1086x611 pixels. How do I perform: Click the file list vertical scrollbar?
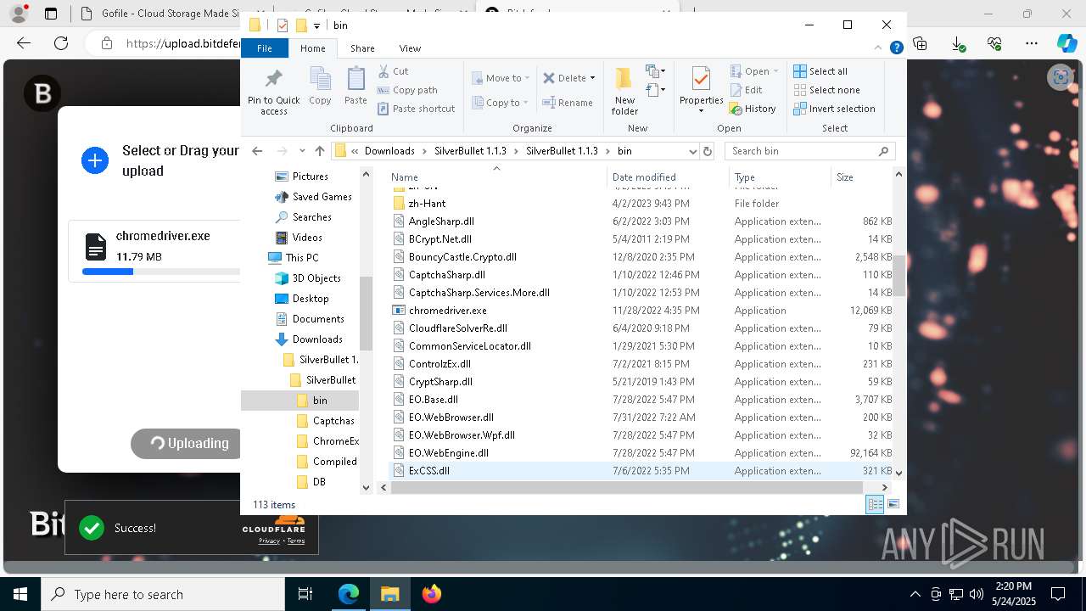tap(898, 276)
